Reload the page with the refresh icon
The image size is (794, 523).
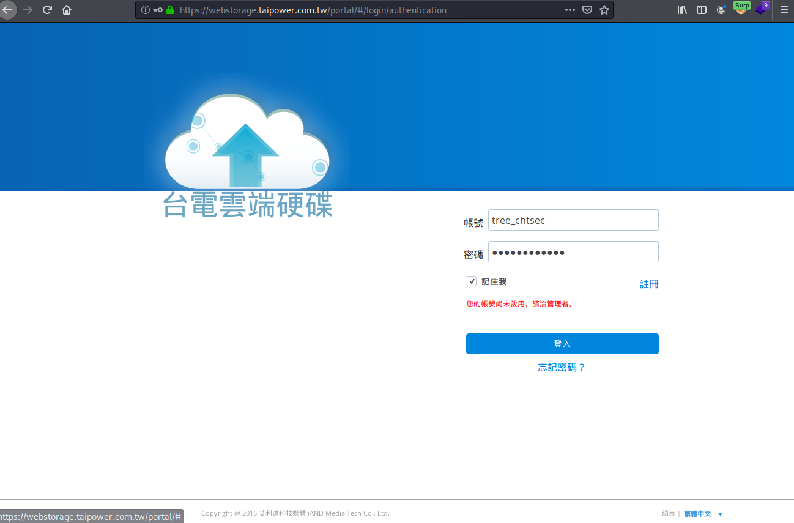[x=47, y=10]
